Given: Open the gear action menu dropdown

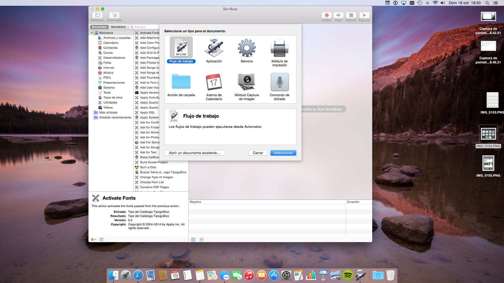Looking at the screenshot, I should click(93, 240).
